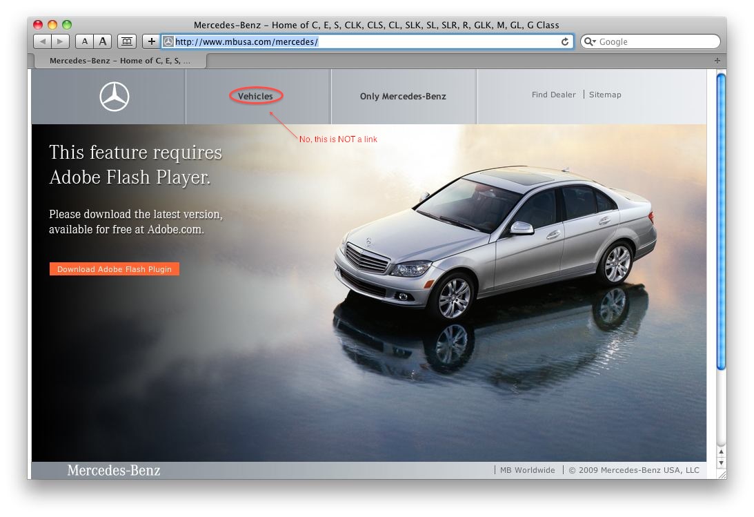Click the site icon in the address bar
Image resolution: width=754 pixels, height=517 pixels.
pos(168,42)
